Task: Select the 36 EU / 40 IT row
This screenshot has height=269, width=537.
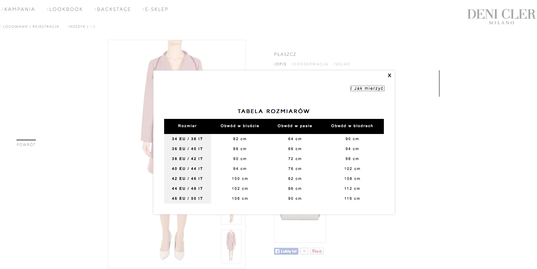Action: [274, 149]
